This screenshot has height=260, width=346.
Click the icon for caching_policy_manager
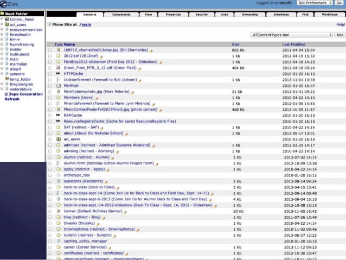point(59,241)
